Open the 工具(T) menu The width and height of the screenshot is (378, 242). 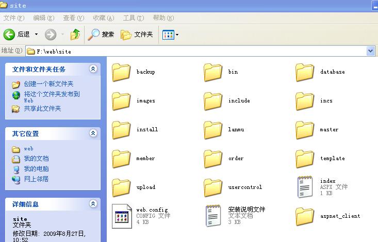133,18
